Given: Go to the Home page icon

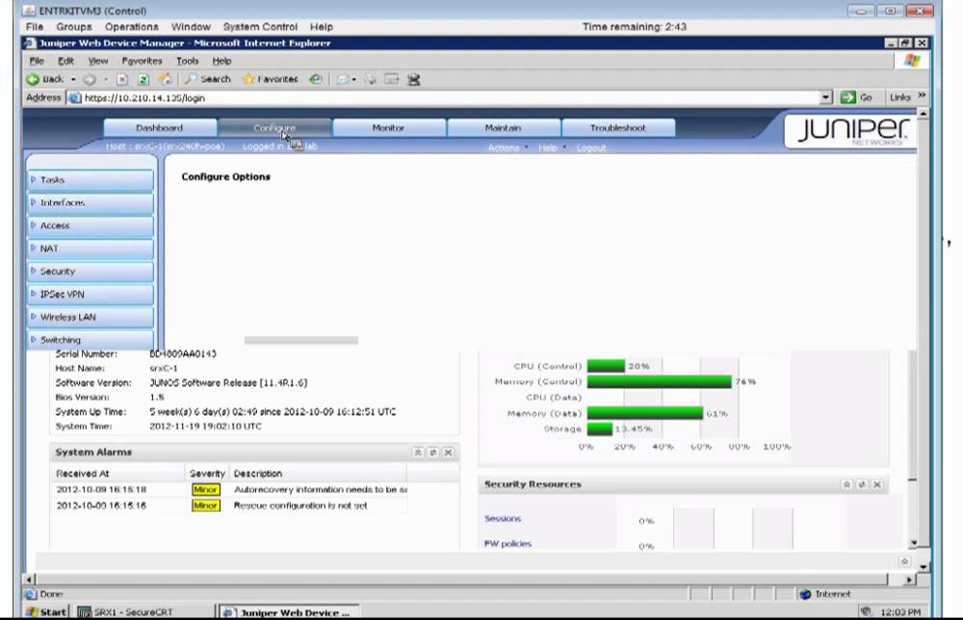Looking at the screenshot, I should pos(166,79).
